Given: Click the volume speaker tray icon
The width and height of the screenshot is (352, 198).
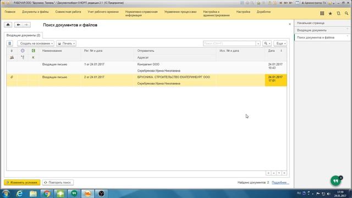Looking at the screenshot, I should pos(329,194).
